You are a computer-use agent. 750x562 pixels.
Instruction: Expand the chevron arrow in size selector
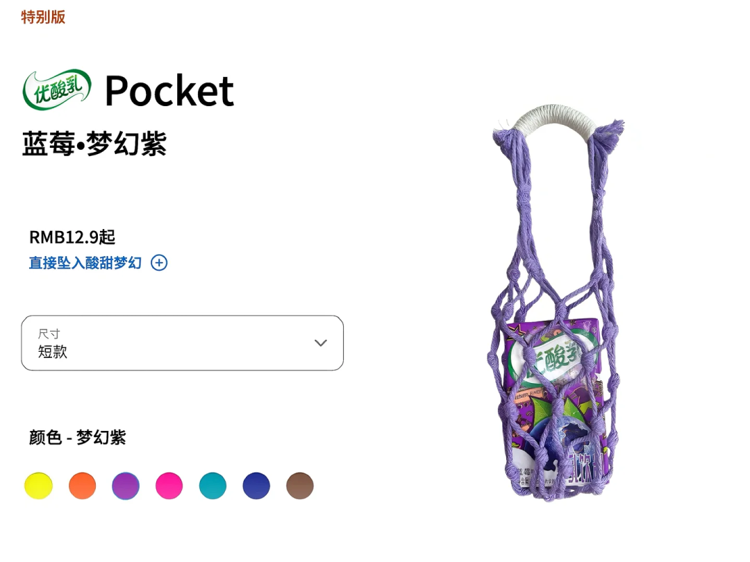[x=320, y=343]
